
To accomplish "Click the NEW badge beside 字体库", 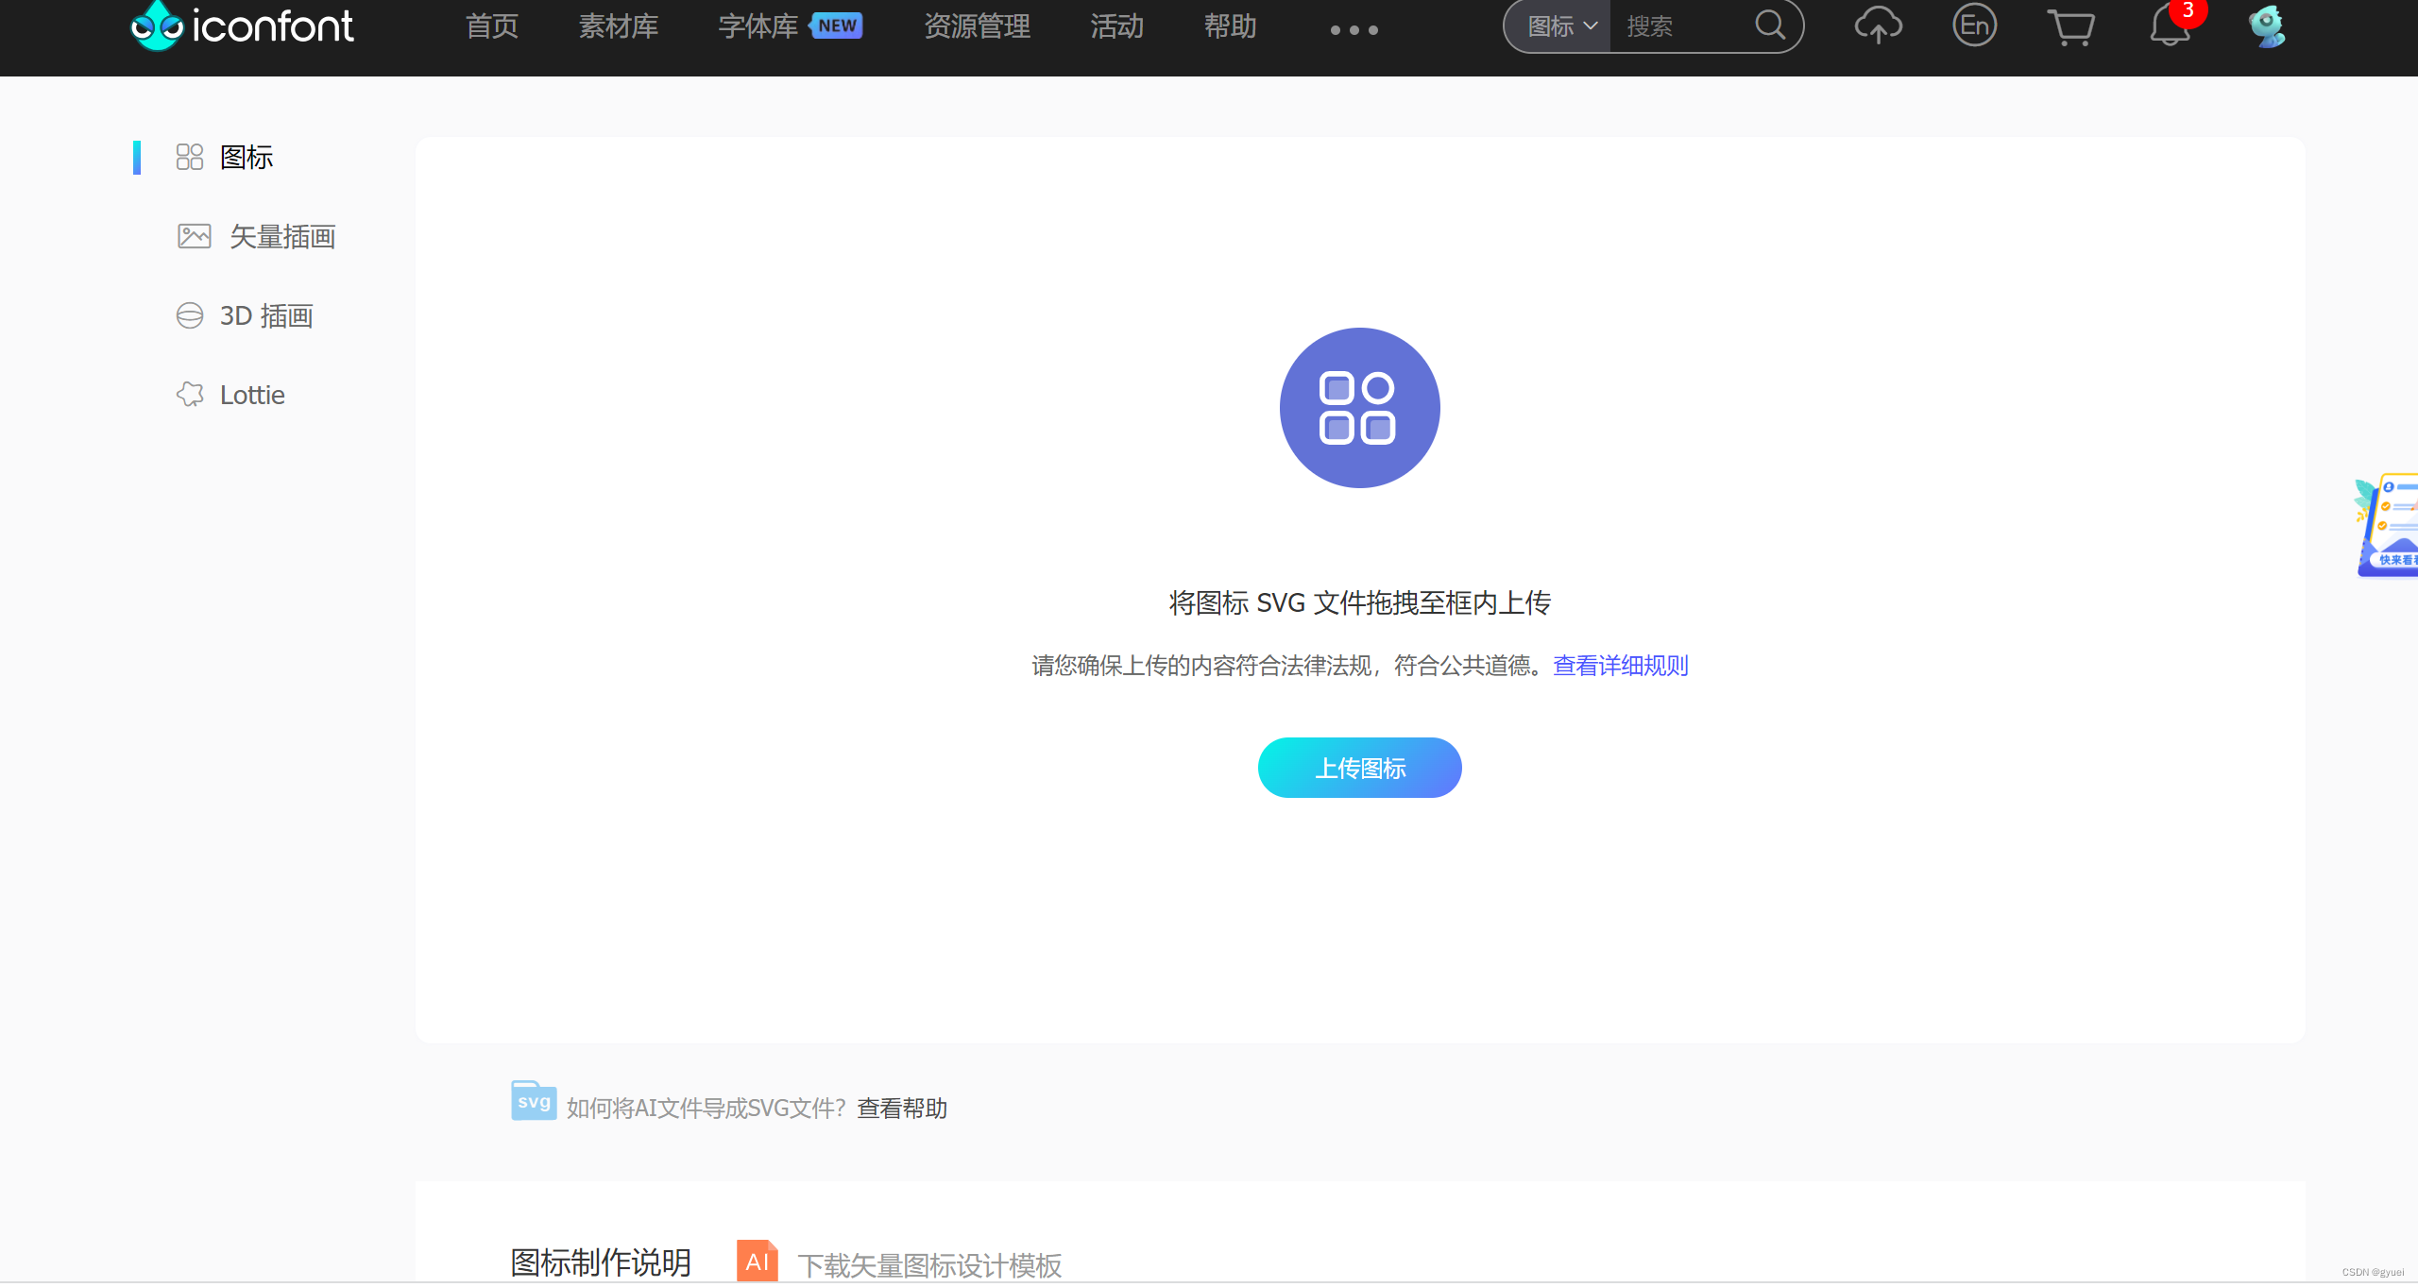I will (837, 25).
